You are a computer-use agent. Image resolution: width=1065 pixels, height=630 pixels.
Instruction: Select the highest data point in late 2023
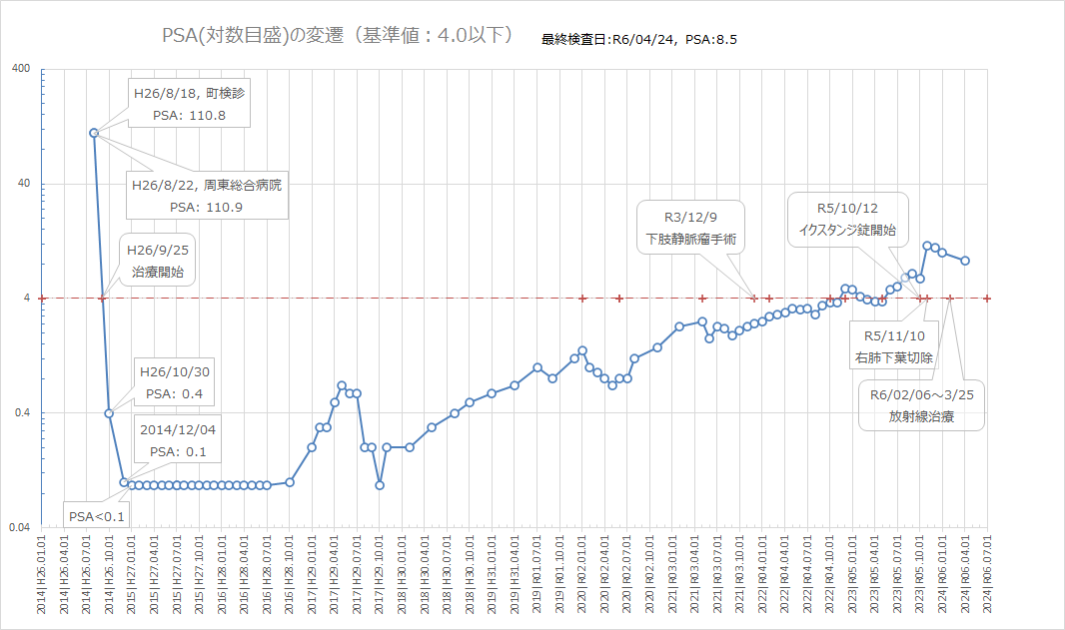(x=927, y=246)
